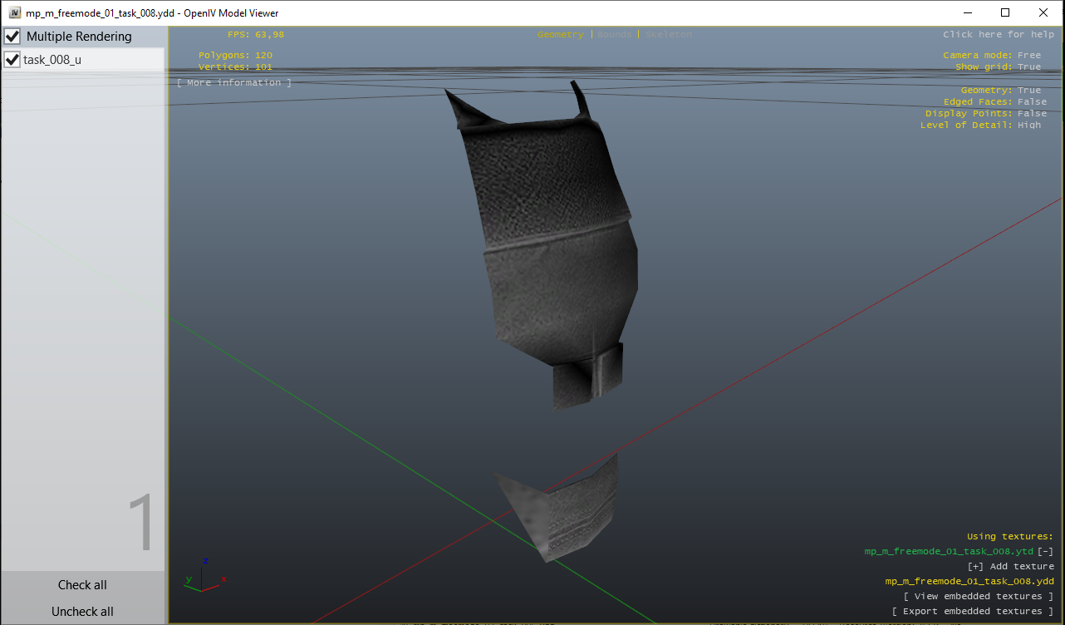Click the OpenIV icon in the title bar
Screen dimensions: 1065x625
[x=12, y=12]
